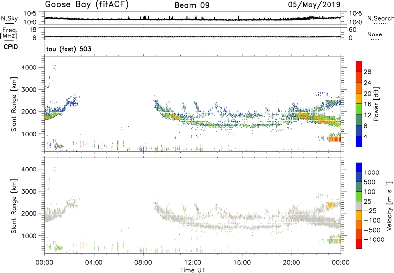The width and height of the screenshot is (394, 273).
Task: Pick the yellow 16–20 dB power colorbar segment
Action: pyautogui.click(x=359, y=99)
